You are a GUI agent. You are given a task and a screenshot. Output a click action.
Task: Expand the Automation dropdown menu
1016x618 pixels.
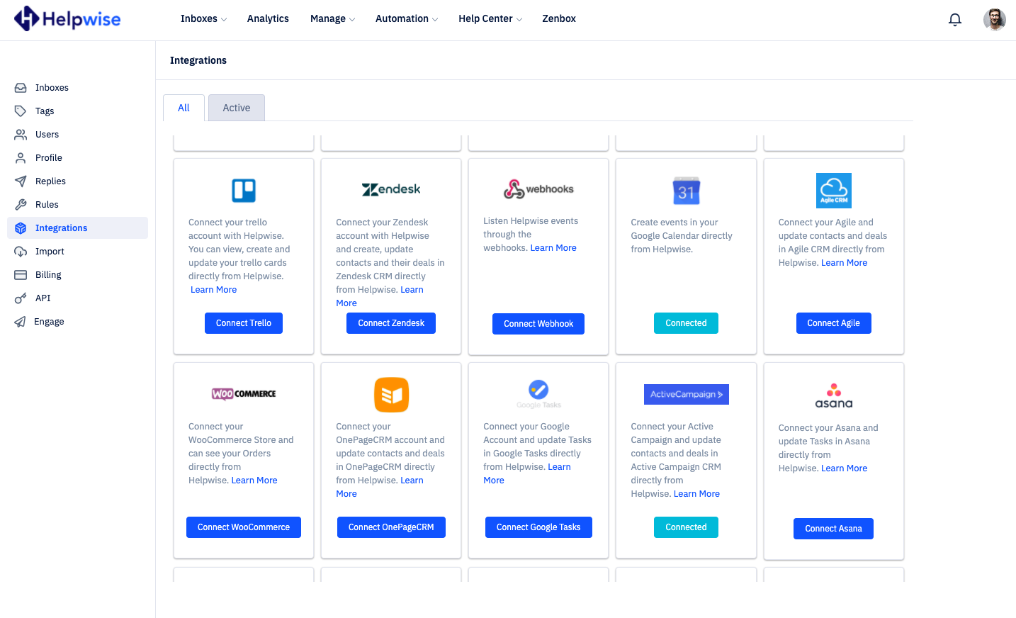pyautogui.click(x=406, y=19)
